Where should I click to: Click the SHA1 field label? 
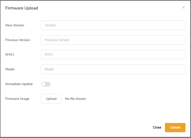(x=10, y=55)
